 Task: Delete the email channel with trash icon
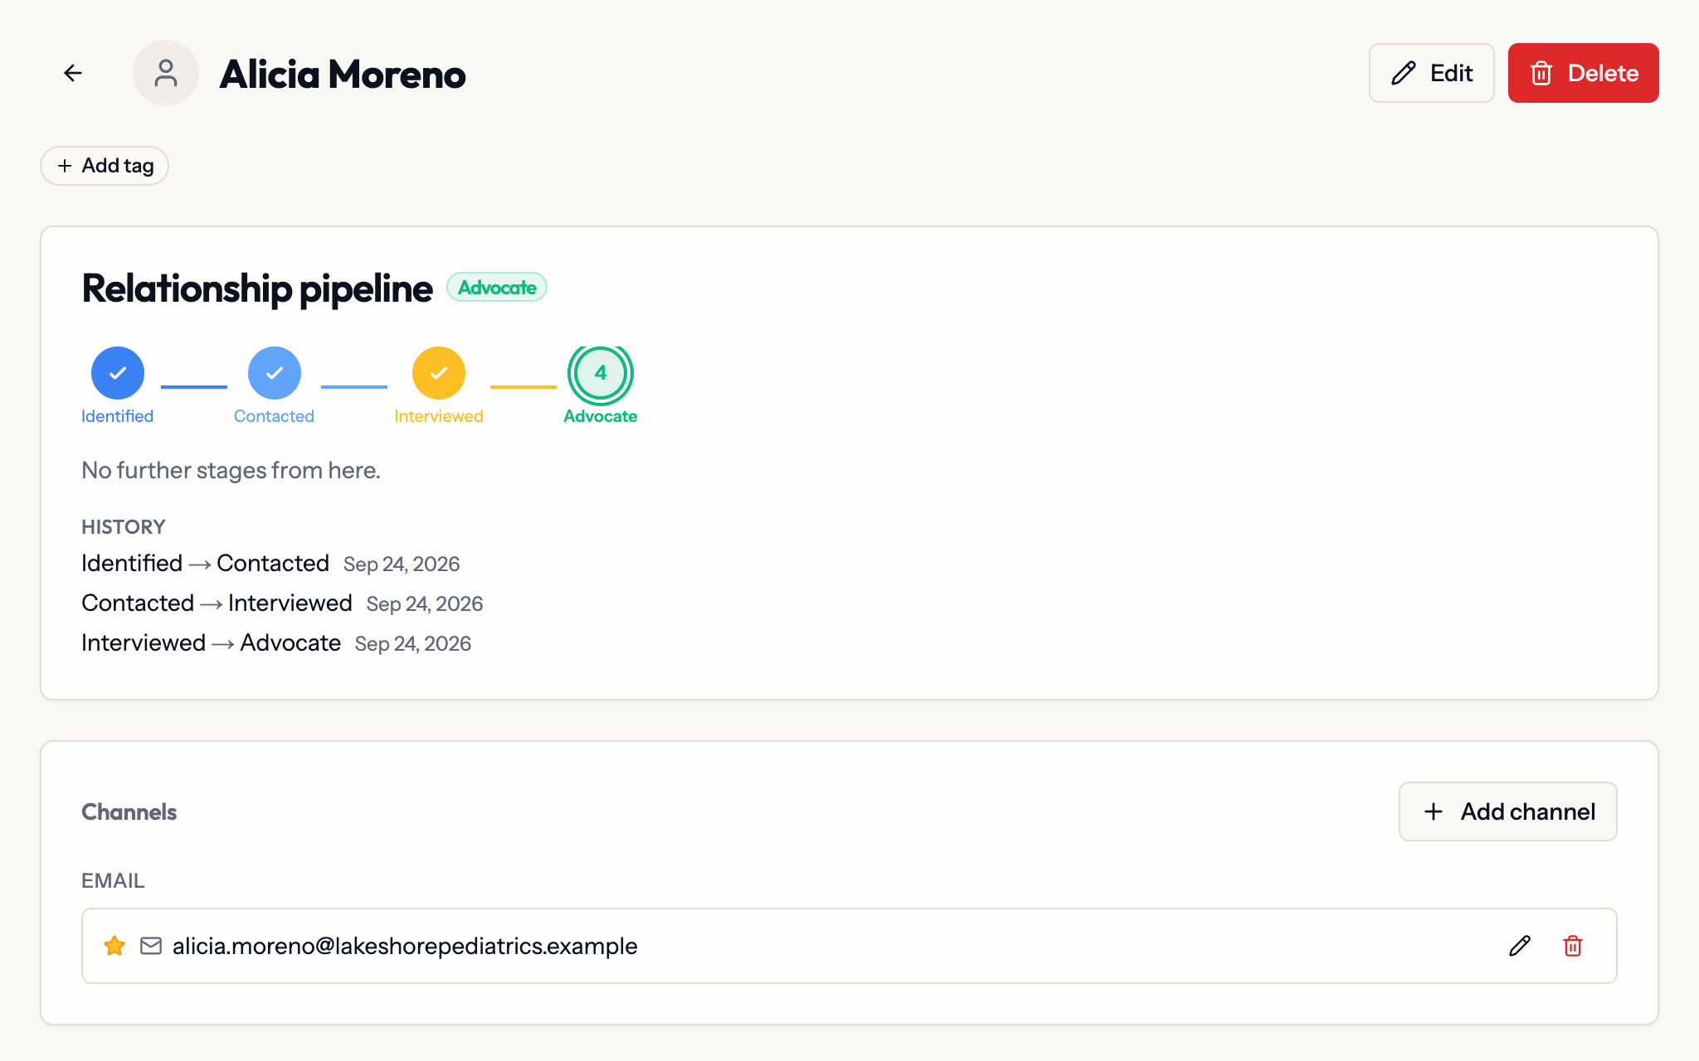coord(1573,946)
